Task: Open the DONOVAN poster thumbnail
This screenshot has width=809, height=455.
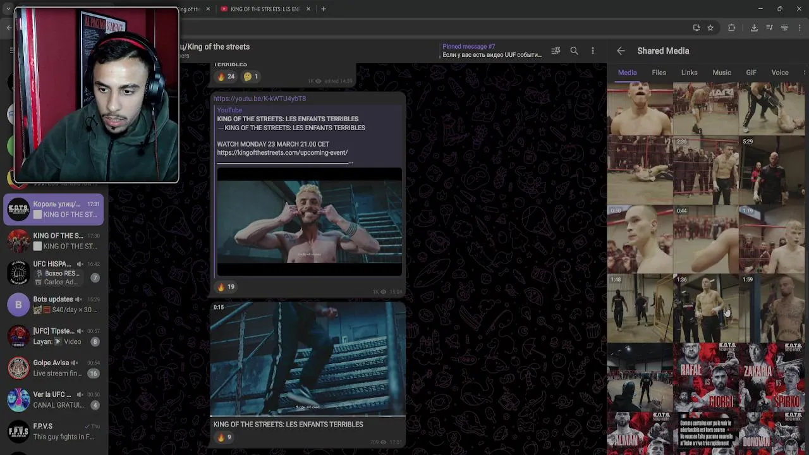Action: point(772,433)
